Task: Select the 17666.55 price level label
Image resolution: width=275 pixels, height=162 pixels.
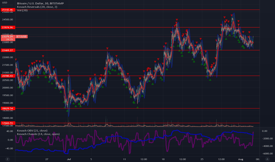Action: [8, 123]
